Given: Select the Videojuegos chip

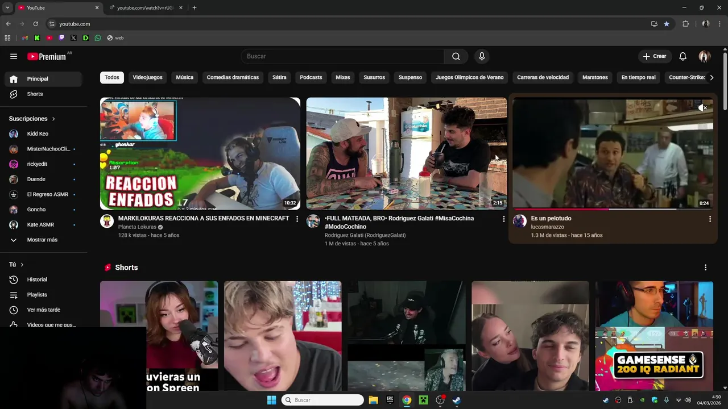Looking at the screenshot, I should 148,77.
